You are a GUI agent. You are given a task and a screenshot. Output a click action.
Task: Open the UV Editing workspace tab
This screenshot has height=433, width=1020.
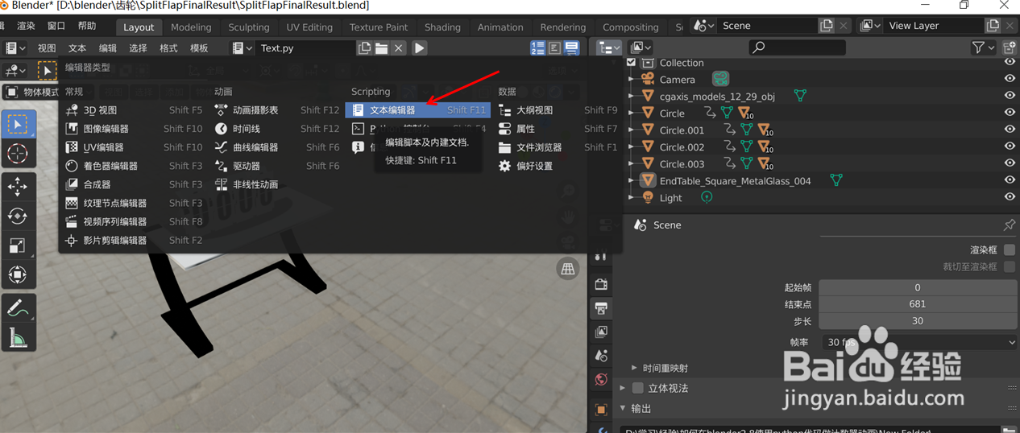309,27
